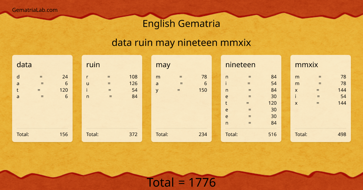Click letter t in the nineteen card
Screen dimensions: 363x190
[x=226, y=103]
